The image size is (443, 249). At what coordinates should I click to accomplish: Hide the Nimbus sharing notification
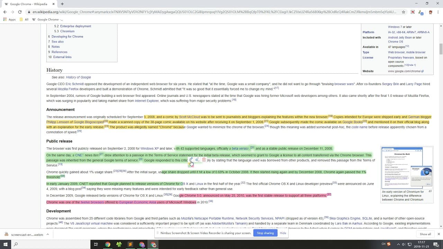pos(283,233)
